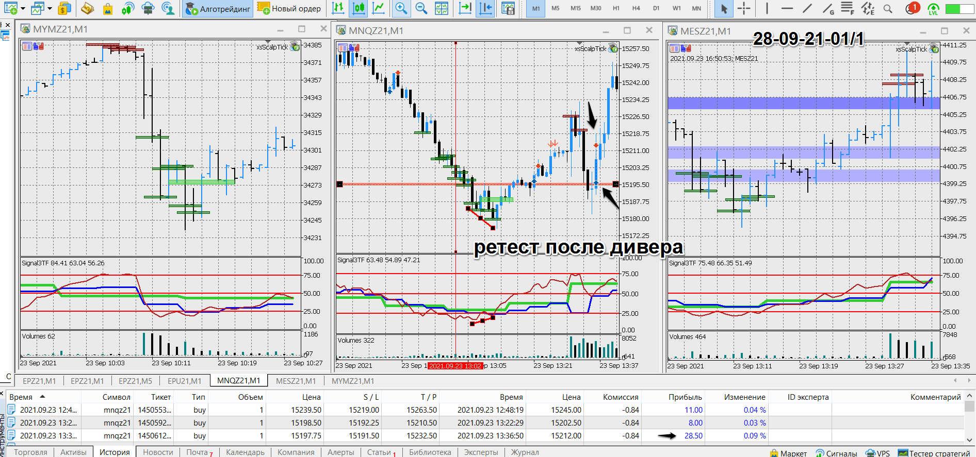976x457 pixels.
Task: Select the MN timeframe
Action: click(696, 8)
